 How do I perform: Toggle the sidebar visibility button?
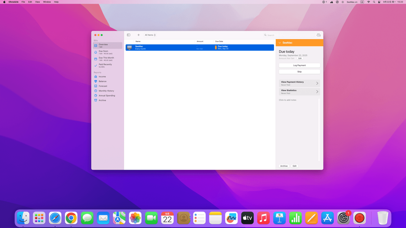coord(129,35)
